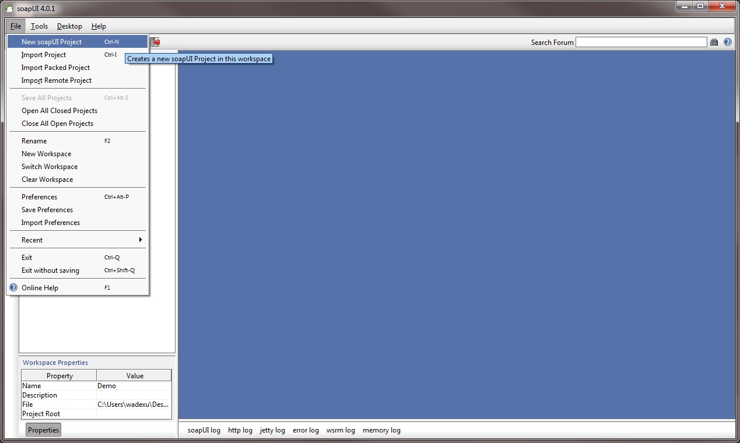Click Online Help menu entry text

point(40,287)
